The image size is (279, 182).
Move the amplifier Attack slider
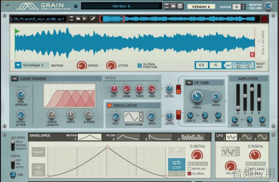point(238,108)
